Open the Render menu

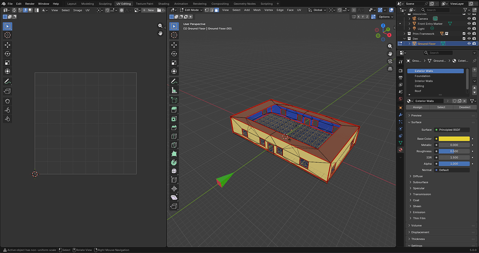pyautogui.click(x=29, y=4)
